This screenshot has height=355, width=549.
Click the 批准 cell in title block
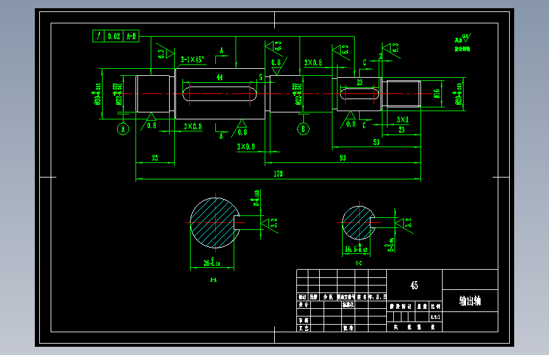[348, 328]
